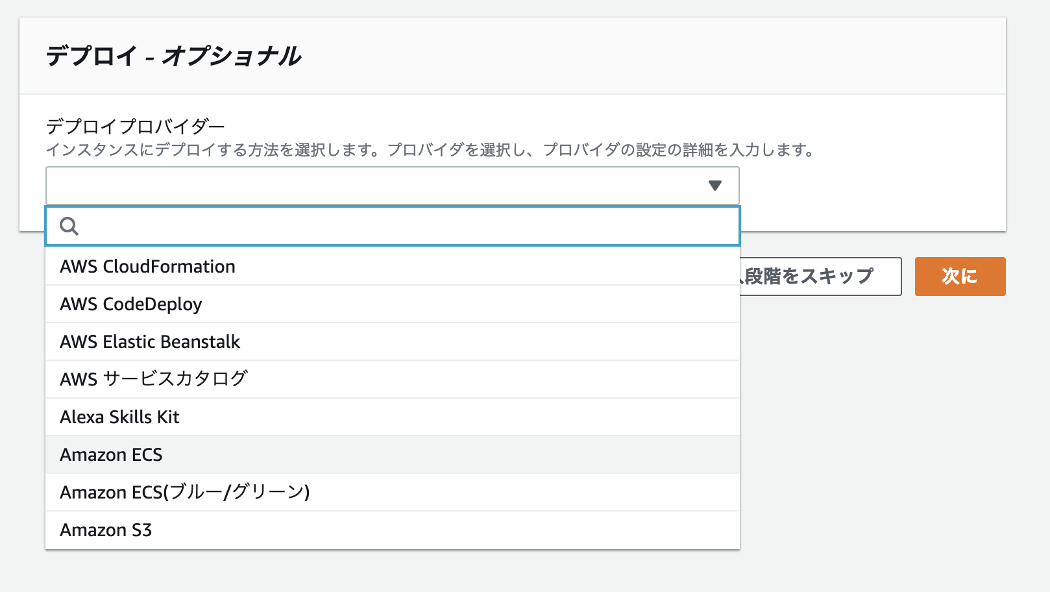The height and width of the screenshot is (592, 1050).
Task: Choose Amazon S3 as deploy provider
Action: (x=393, y=530)
